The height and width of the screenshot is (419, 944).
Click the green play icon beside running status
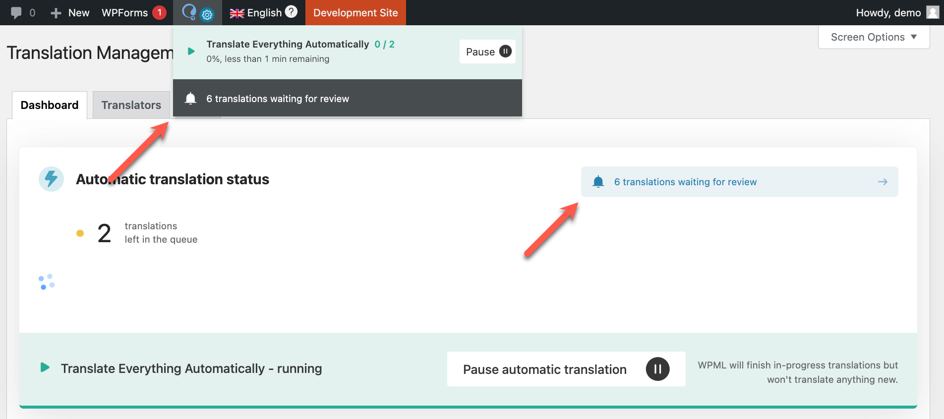pos(45,367)
